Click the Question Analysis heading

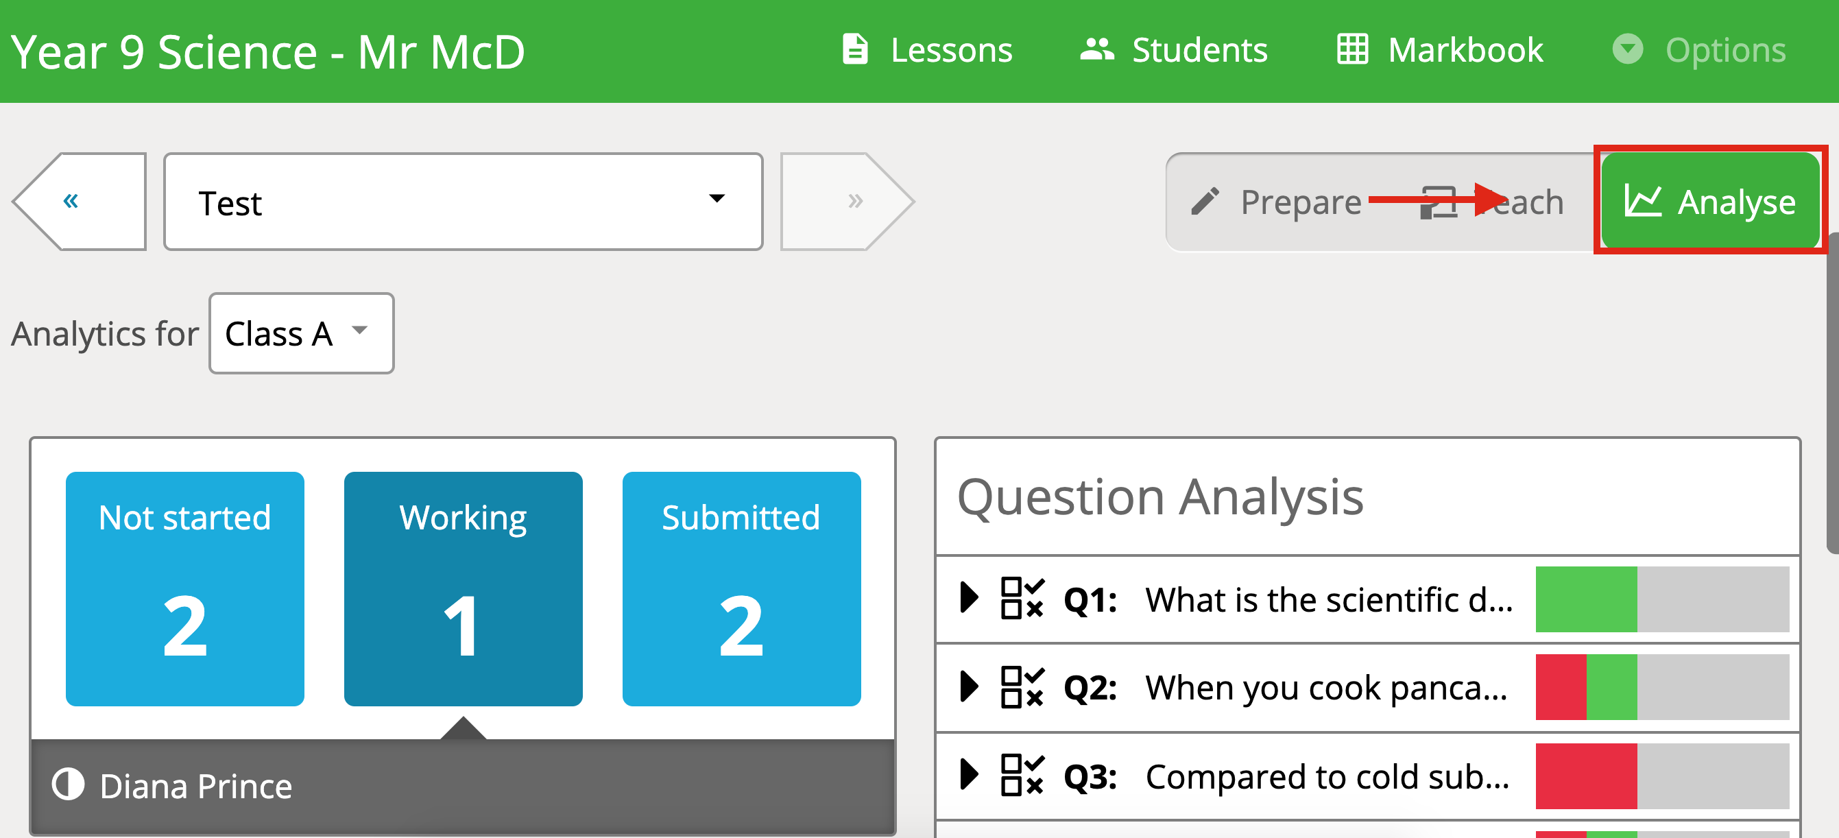click(1160, 497)
